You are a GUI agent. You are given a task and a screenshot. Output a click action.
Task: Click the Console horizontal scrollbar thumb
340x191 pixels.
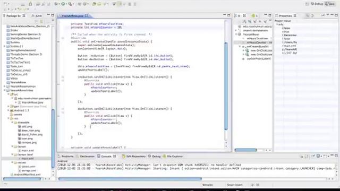pos(130,179)
